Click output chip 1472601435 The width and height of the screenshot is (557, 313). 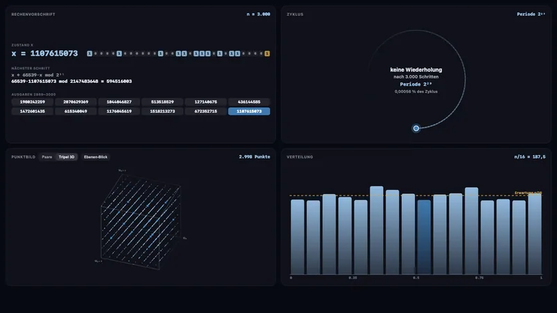(x=32, y=111)
